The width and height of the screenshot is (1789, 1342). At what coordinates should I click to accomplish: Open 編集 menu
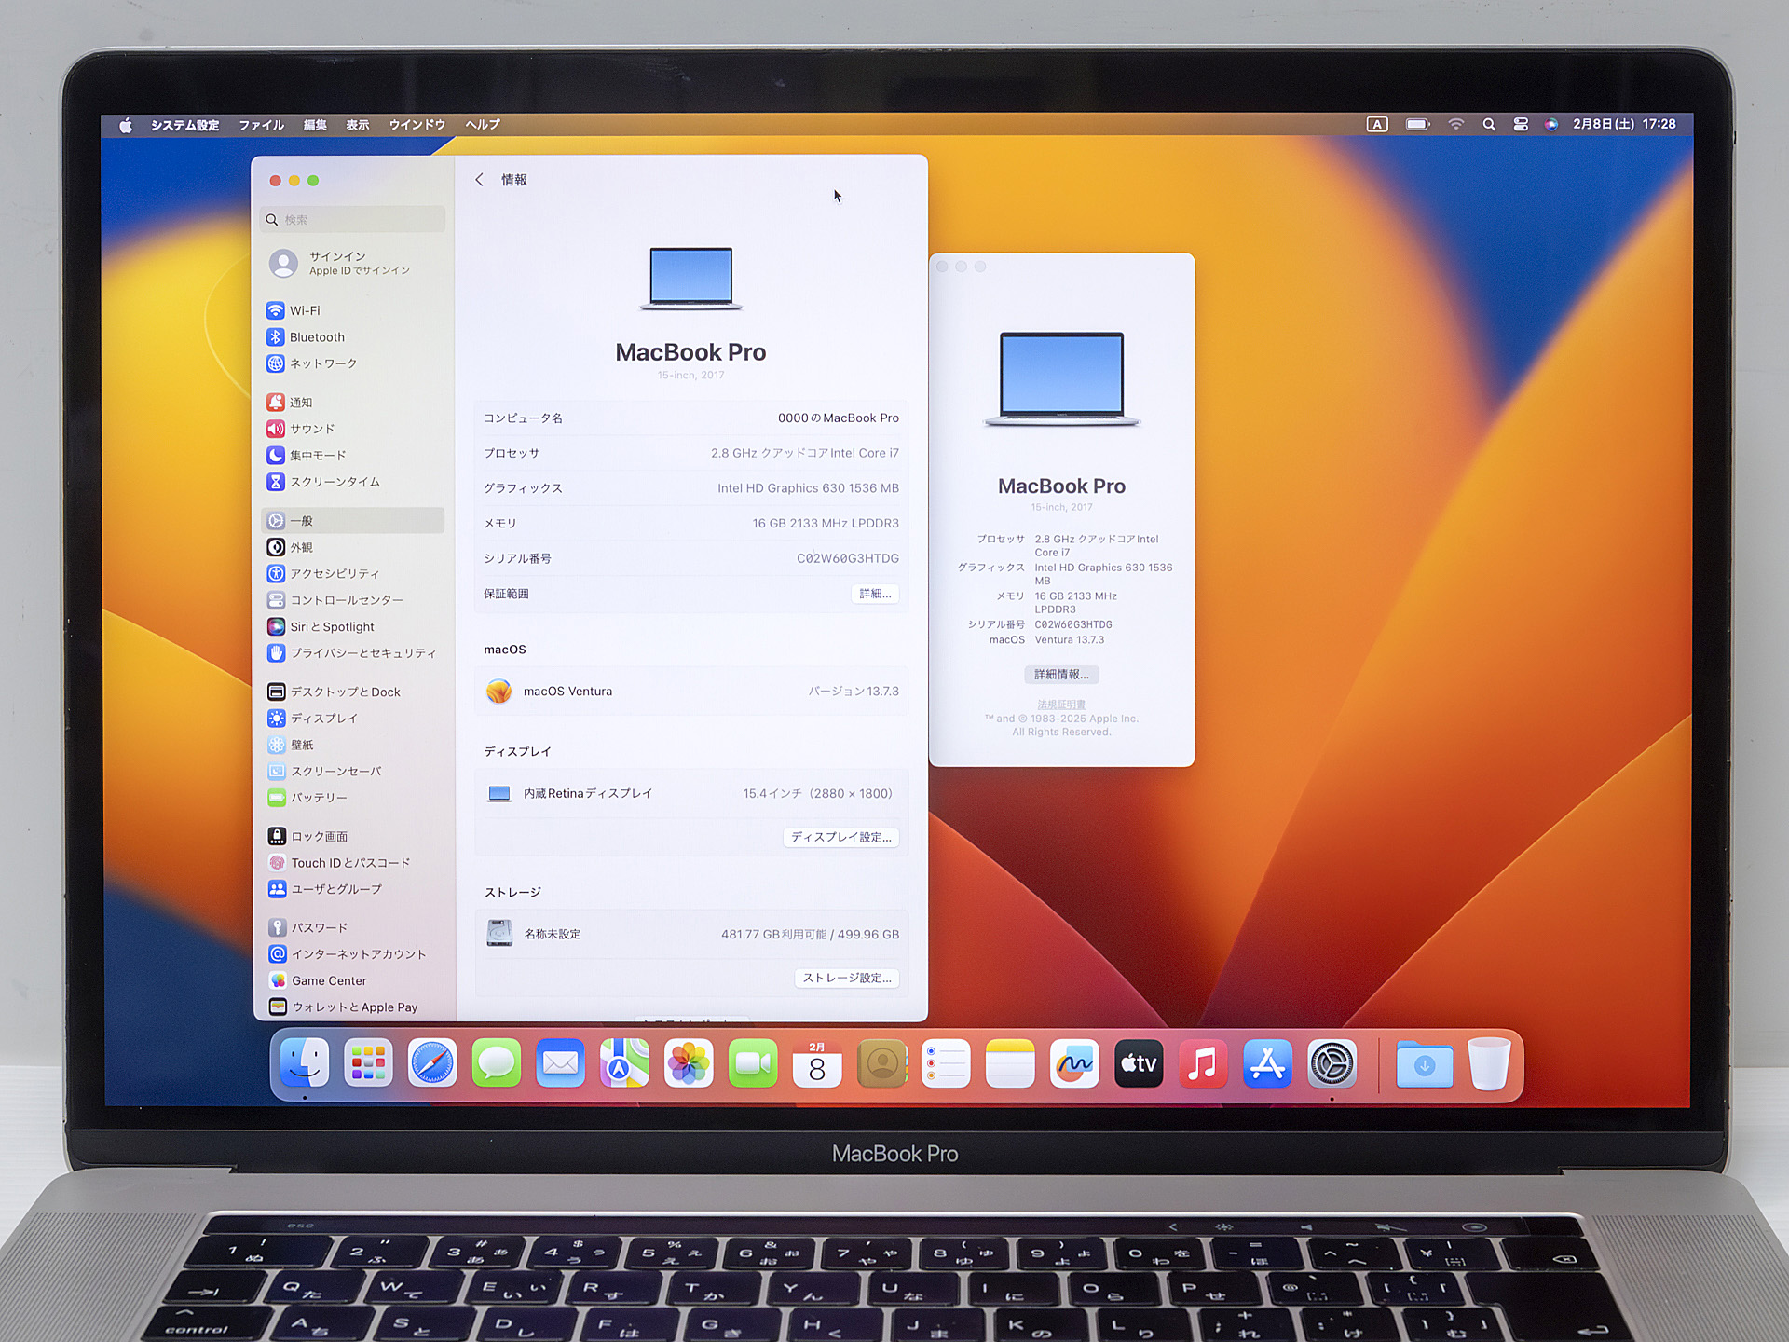coord(315,125)
